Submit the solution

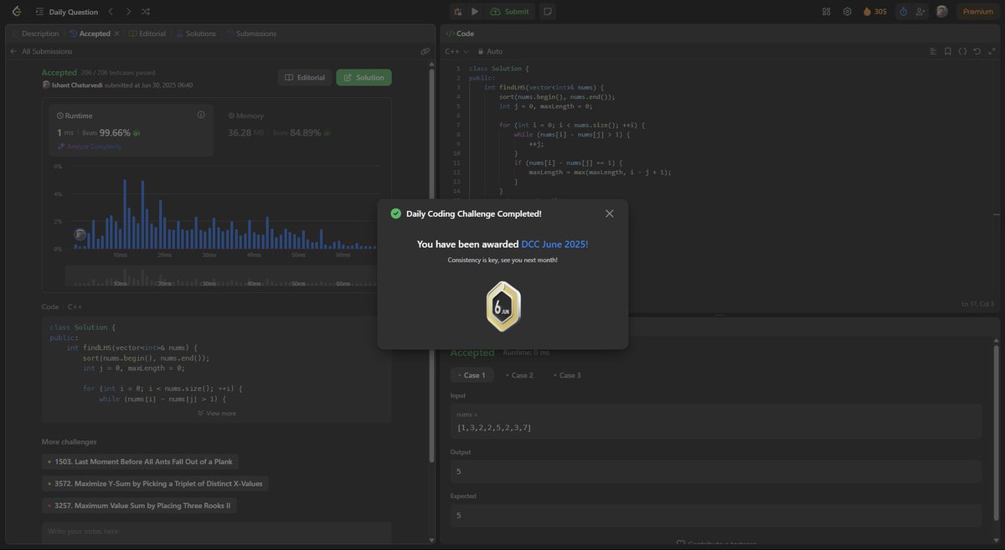(x=509, y=12)
